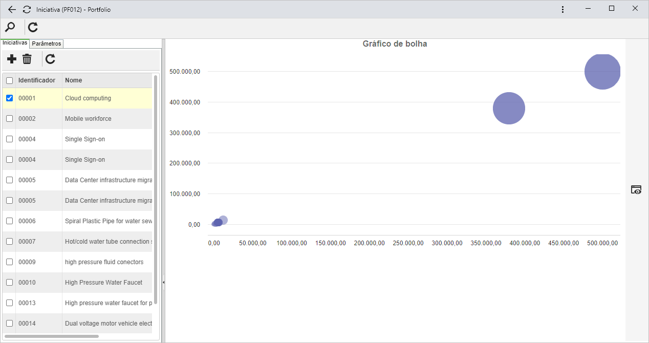This screenshot has height=343, width=649.
Task: Delete the selected initiative with the trash icon
Action: pyautogui.click(x=27, y=59)
